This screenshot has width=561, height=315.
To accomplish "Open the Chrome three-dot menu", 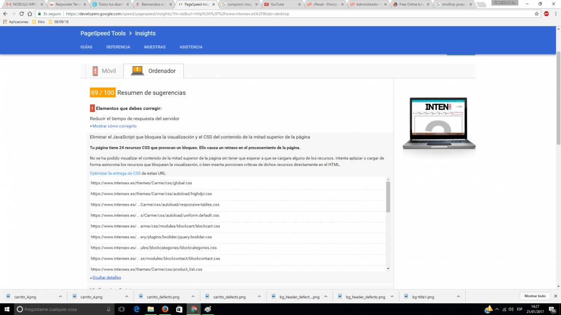I will (555, 14).
